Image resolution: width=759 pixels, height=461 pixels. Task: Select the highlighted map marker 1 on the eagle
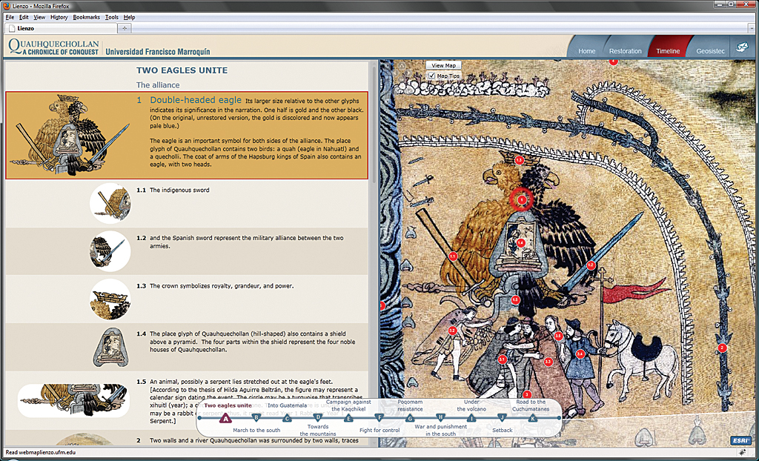click(x=521, y=199)
